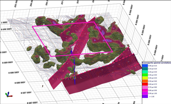Select the violet 0.90 to 1.00 legend swatch

(145, 93)
